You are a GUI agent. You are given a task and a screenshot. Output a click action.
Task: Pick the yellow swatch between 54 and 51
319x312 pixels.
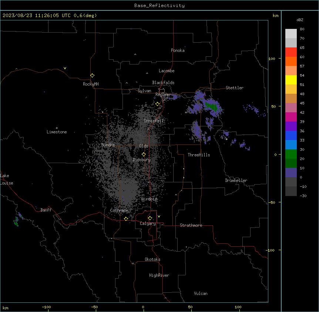(291, 80)
